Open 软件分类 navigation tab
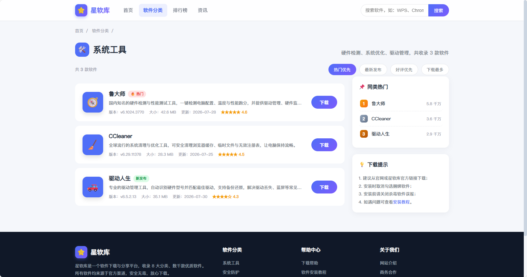 [153, 10]
